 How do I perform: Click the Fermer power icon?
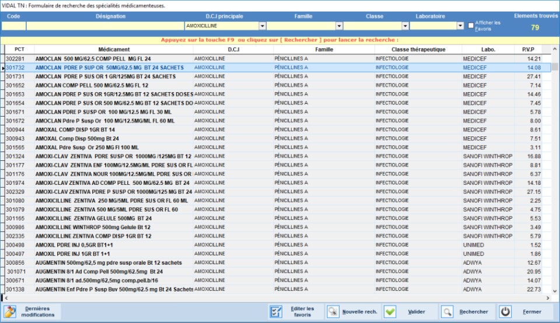coord(506,311)
